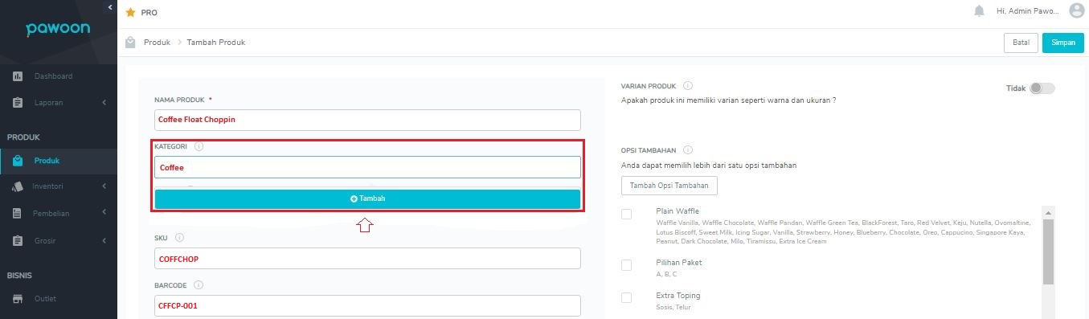Show info tooltip for Varian Produk
This screenshot has width=1089, height=319.
point(688,85)
